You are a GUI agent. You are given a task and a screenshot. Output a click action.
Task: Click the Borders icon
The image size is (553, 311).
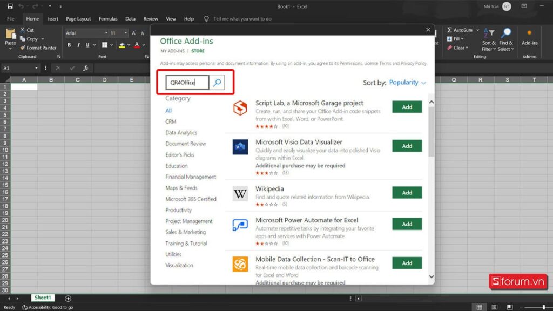[x=105, y=45]
